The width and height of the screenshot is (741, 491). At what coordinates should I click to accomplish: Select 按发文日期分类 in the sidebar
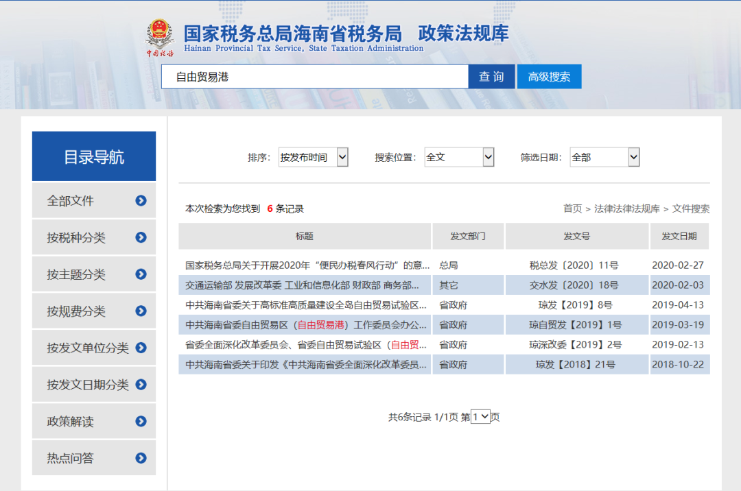(x=94, y=385)
